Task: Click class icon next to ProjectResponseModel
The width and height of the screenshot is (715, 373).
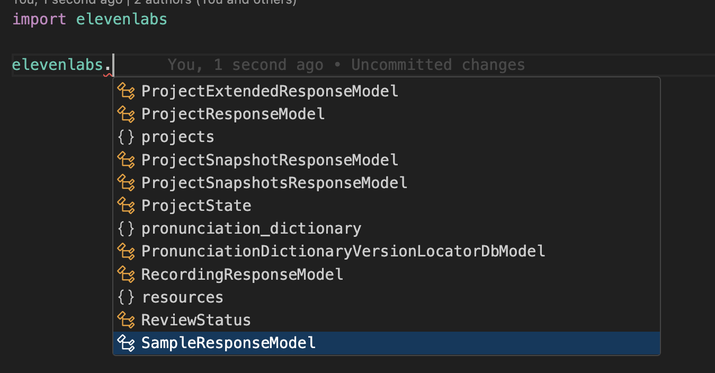Action: tap(126, 114)
